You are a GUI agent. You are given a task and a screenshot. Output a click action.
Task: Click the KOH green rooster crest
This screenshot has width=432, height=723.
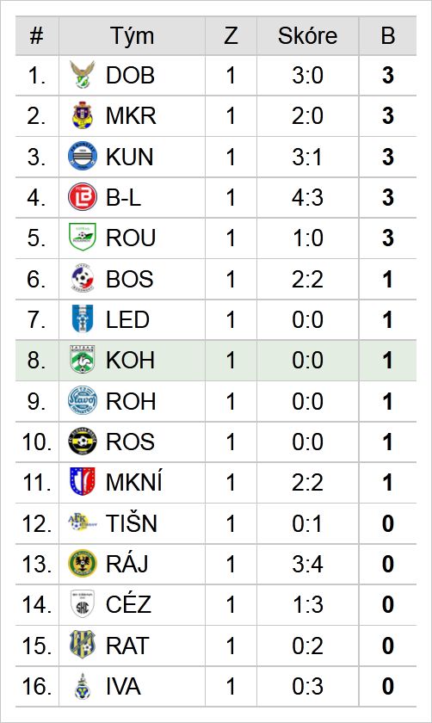point(83,359)
